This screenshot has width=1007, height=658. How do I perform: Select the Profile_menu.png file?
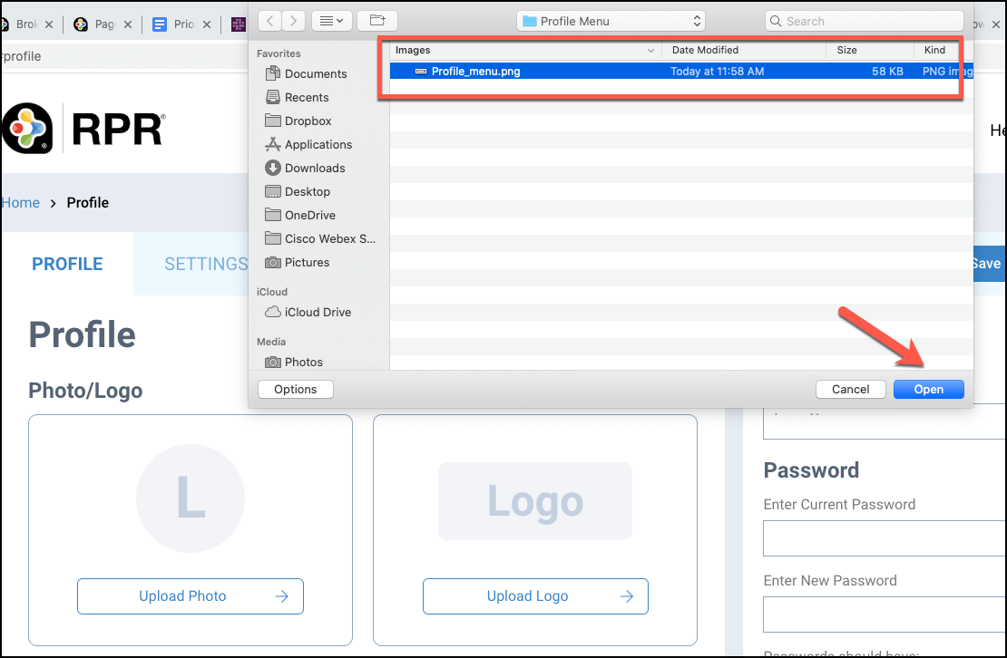(475, 71)
